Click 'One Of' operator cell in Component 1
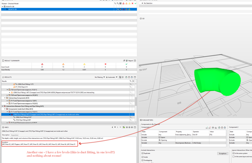Screen dimensions: 252x163 tap(200, 135)
